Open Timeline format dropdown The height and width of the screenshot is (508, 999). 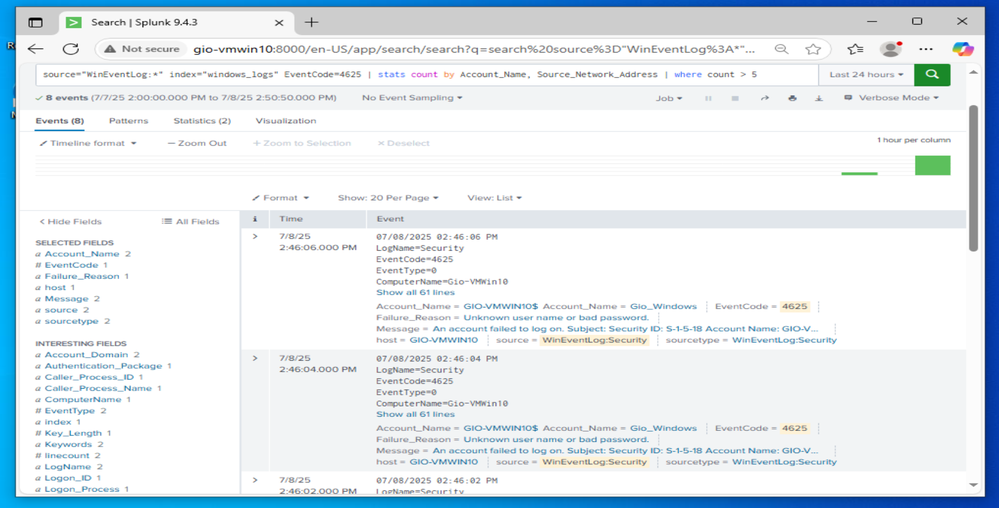(88, 143)
